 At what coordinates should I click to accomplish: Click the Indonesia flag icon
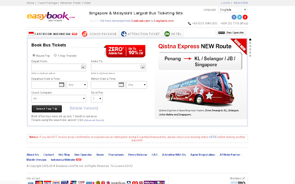coord(31,34)
